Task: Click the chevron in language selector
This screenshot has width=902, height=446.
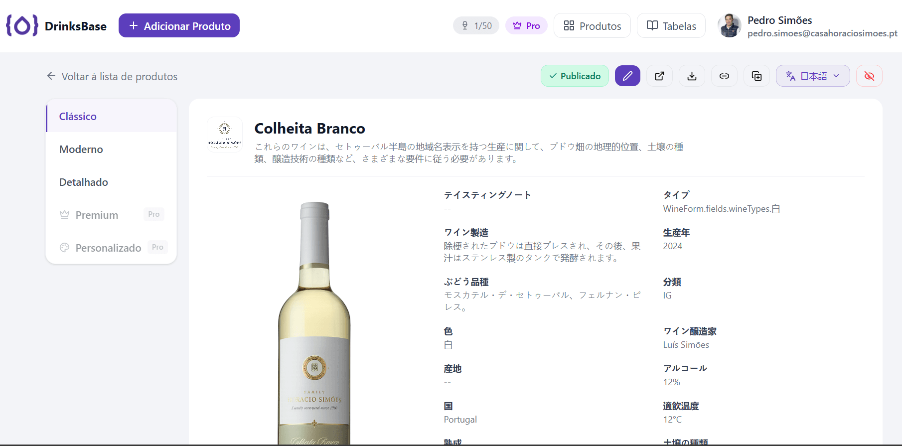Action: pos(836,76)
